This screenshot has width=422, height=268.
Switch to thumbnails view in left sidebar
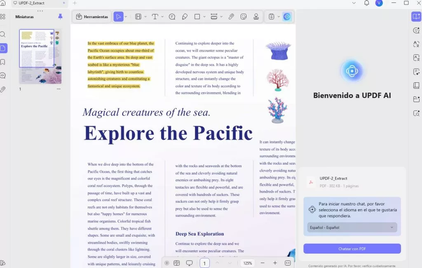pos(3,48)
